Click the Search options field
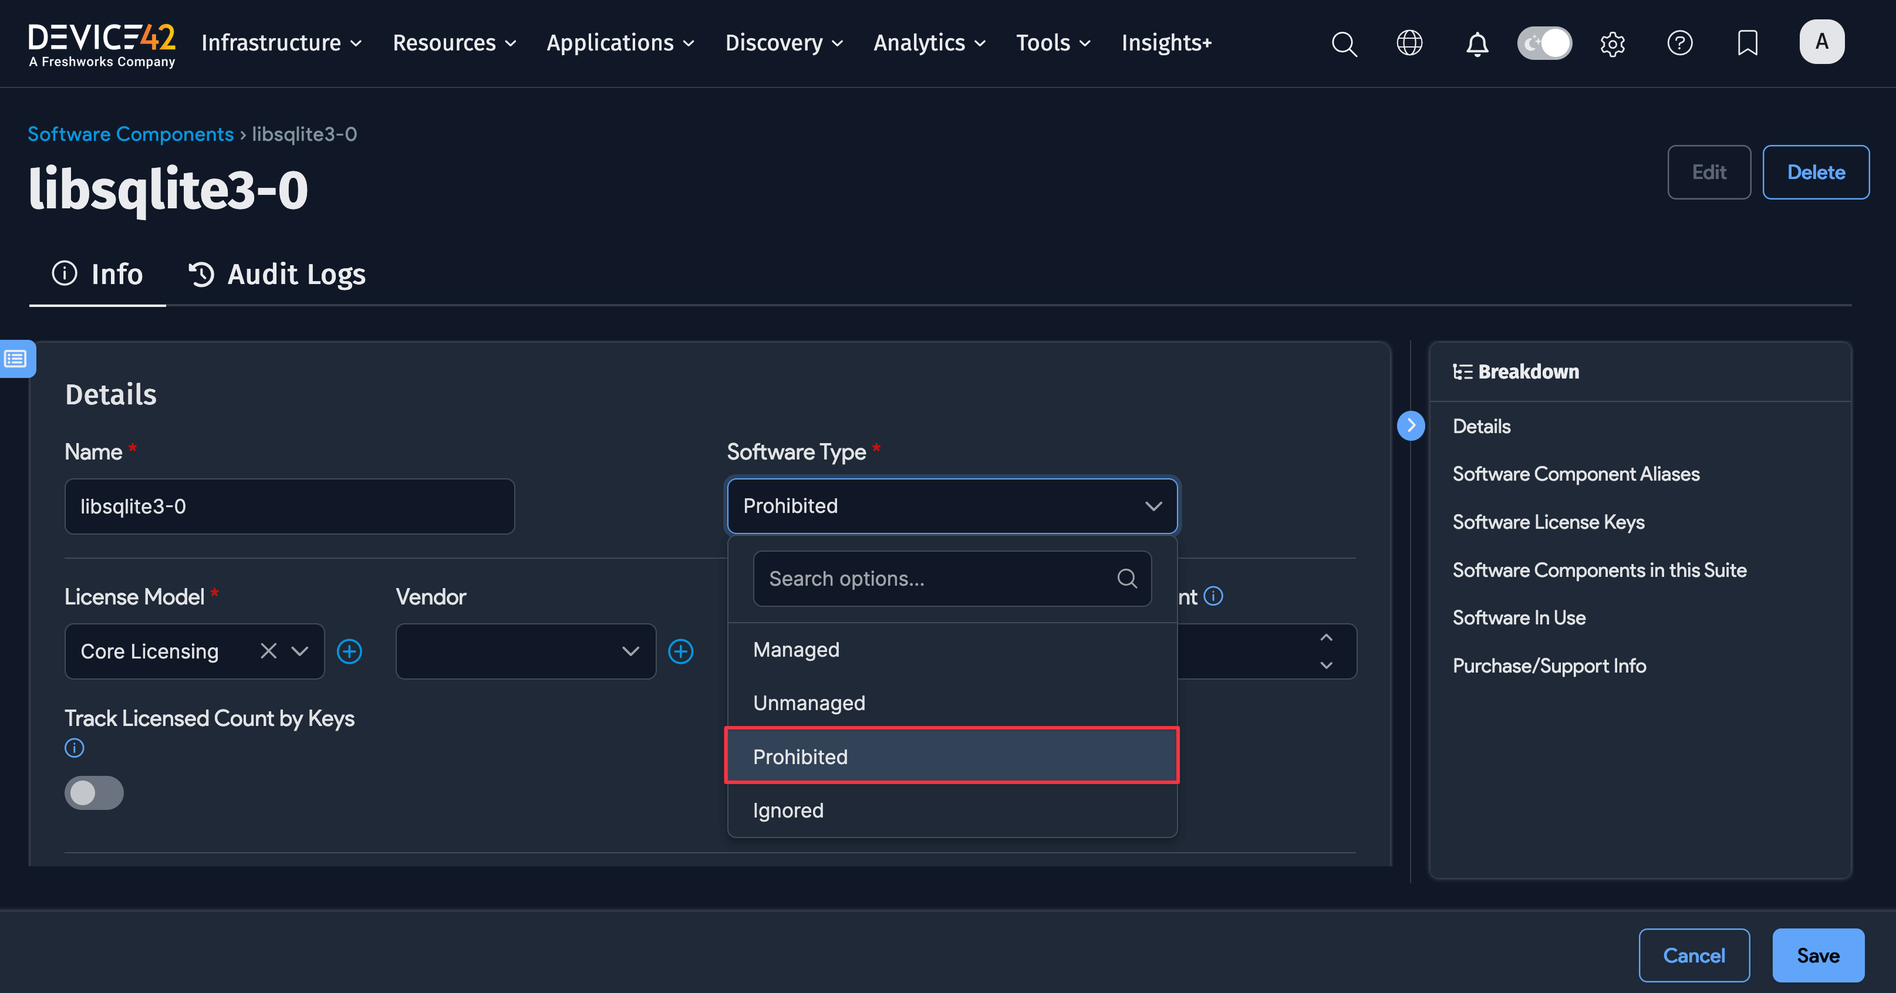Viewport: 1896px width, 993px height. 934,579
